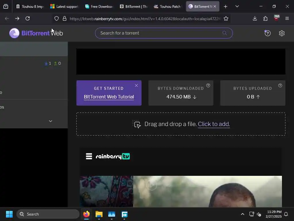The image size is (294, 221).
Task: Open the Firefox application menu
Action: pos(287,18)
